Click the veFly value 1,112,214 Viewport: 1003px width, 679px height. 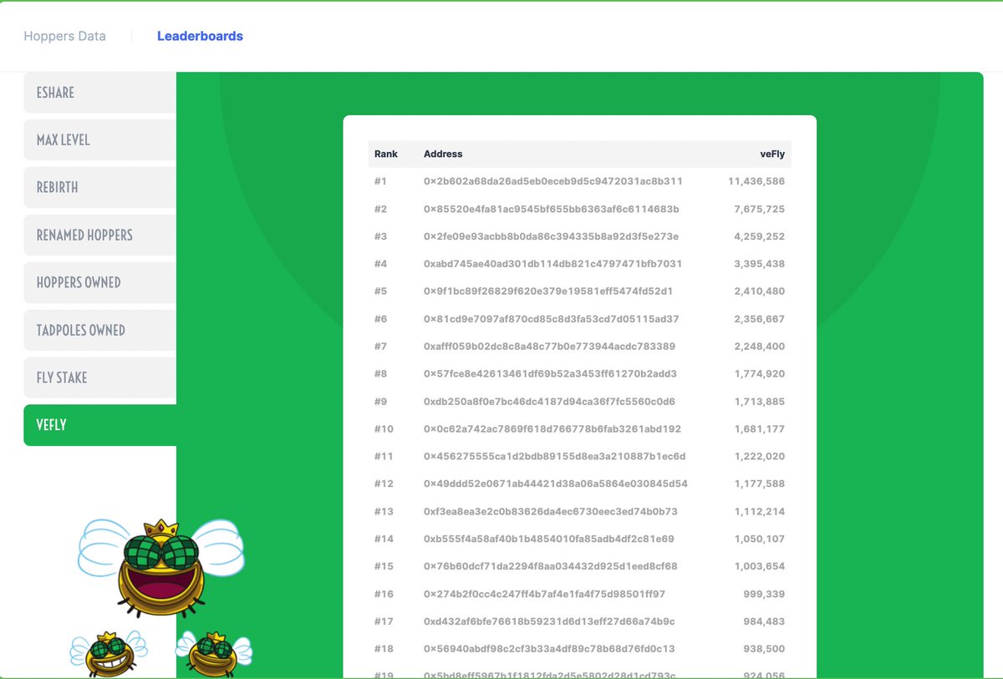(760, 511)
